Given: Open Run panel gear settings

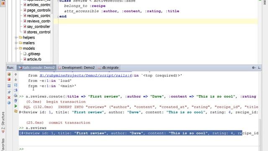Looking at the screenshot, I should (254, 68).
